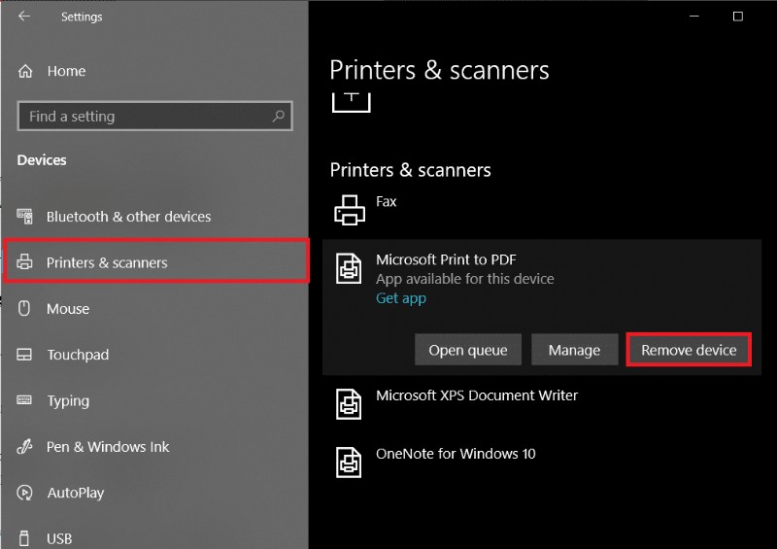
Task: Open Pen & Windows Ink settings
Action: [x=108, y=447]
